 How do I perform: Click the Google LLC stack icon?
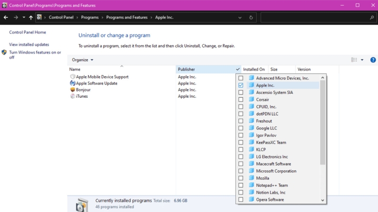pos(251,128)
